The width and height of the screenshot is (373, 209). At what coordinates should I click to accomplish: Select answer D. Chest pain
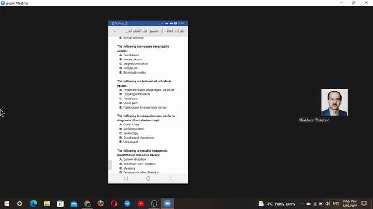tap(128, 103)
